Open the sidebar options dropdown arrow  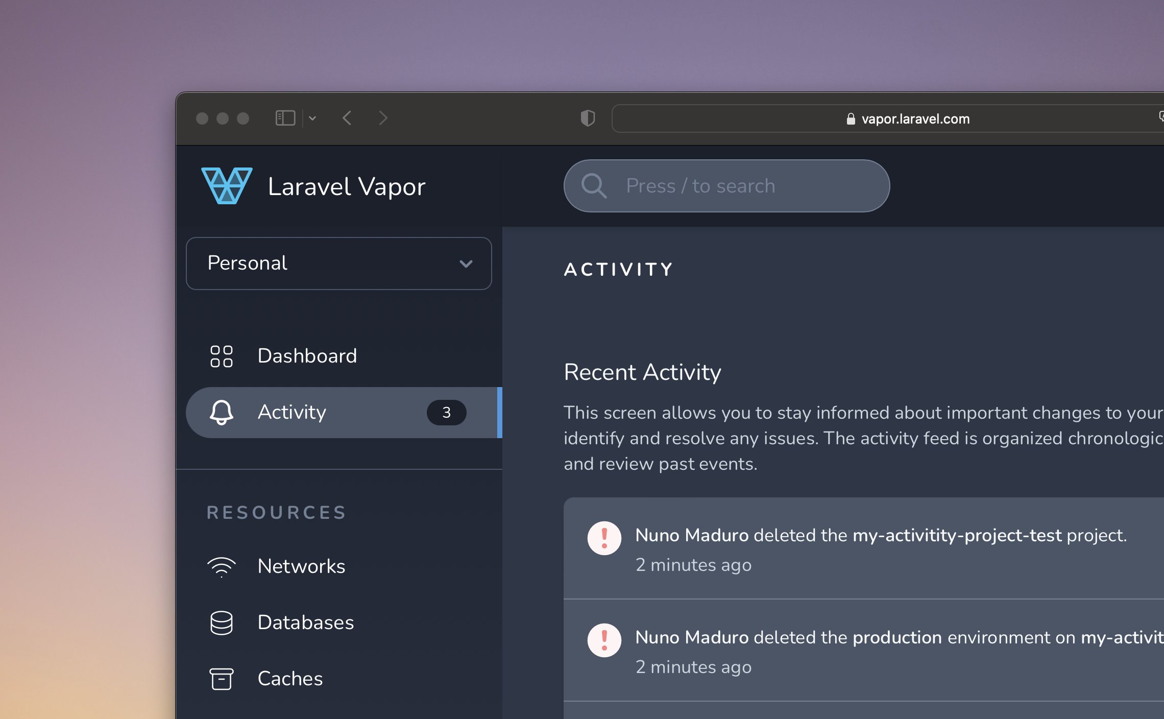(x=312, y=118)
